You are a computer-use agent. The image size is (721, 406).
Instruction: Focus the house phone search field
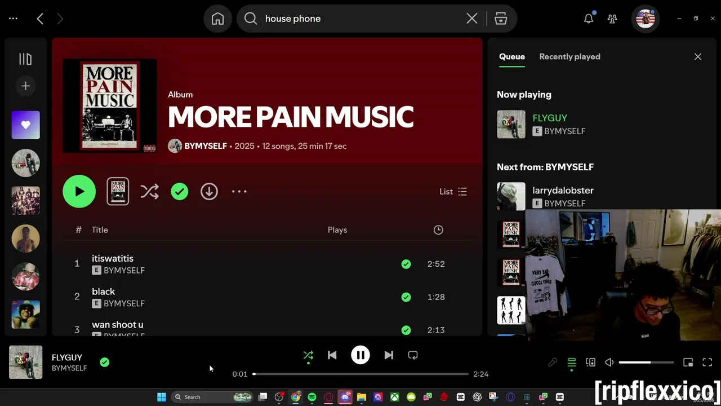(x=360, y=19)
